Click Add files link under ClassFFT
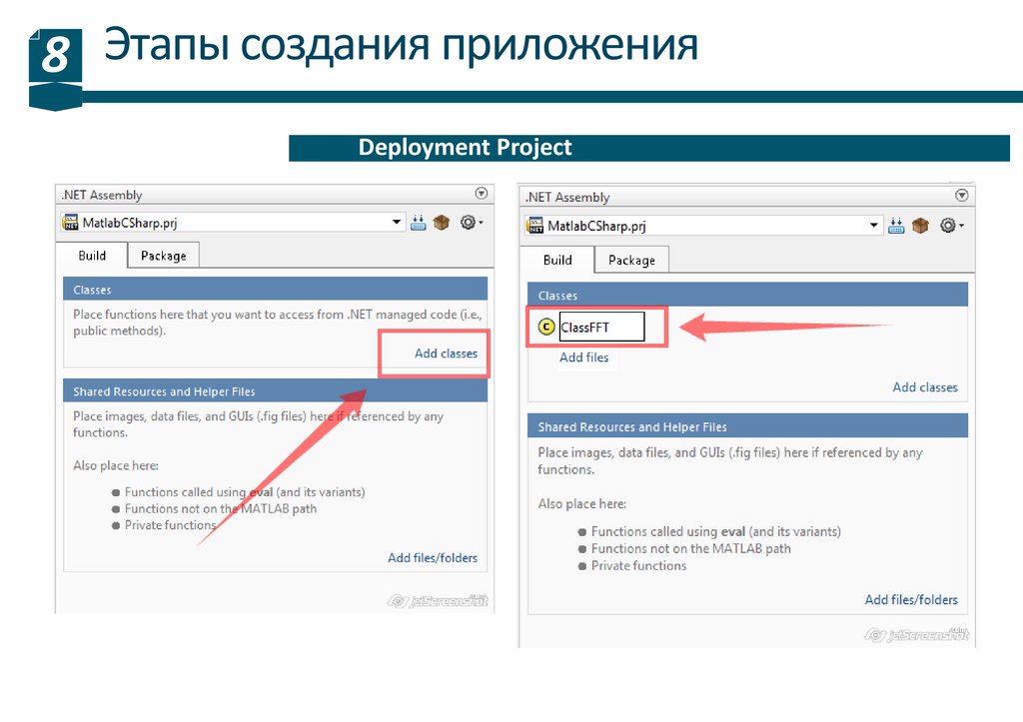Screen dimensions: 1023x722 tap(583, 358)
